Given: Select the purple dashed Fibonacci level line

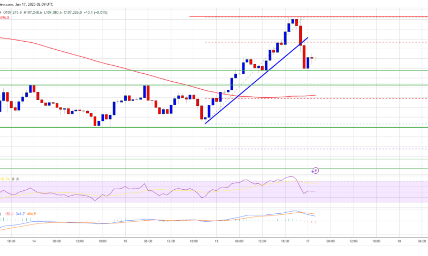Looking at the screenshot, I should (x=316, y=149).
